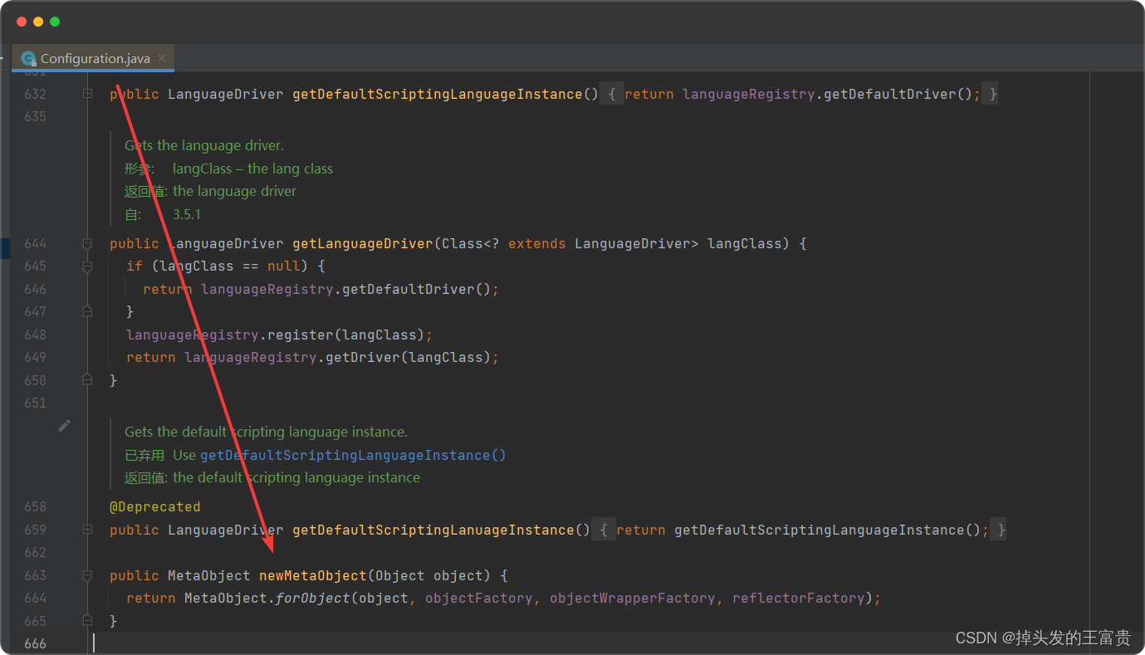This screenshot has height=655, width=1145.
Task: Click the pencil icon beside the rendered doc comment
Action: tap(65, 425)
